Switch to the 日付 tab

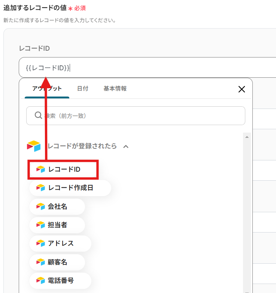(x=83, y=89)
